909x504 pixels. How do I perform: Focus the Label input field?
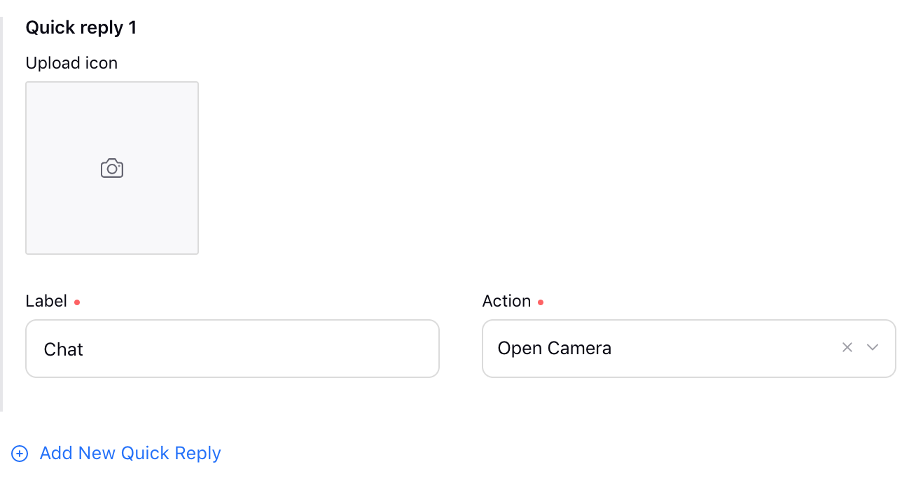click(233, 349)
